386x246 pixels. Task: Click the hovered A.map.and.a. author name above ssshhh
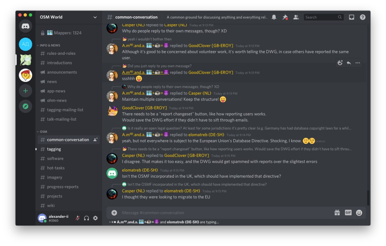pyautogui.click(x=145, y=72)
